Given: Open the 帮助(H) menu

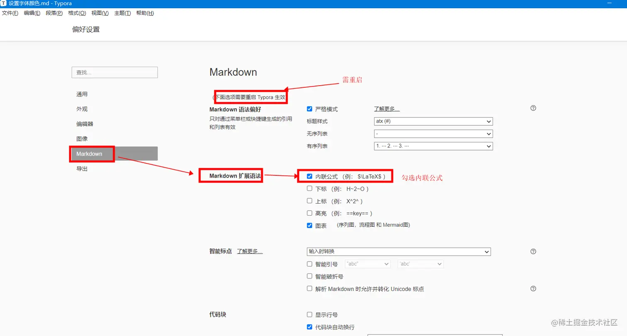Looking at the screenshot, I should click(x=145, y=13).
